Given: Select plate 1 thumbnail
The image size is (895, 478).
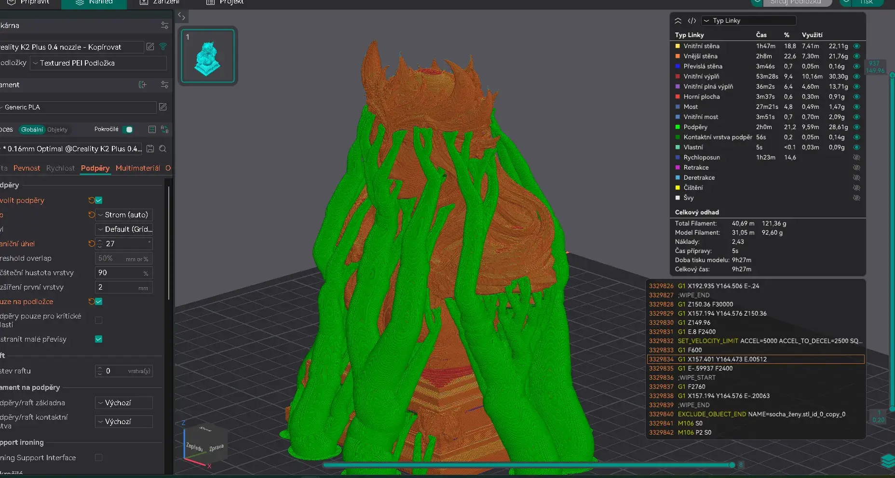Looking at the screenshot, I should [x=208, y=56].
